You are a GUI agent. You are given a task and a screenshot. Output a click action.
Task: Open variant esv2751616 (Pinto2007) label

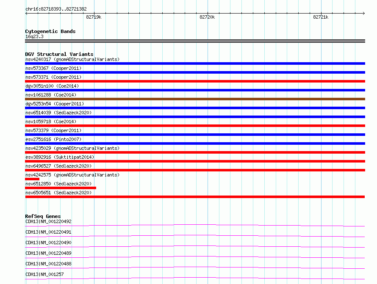click(53, 139)
